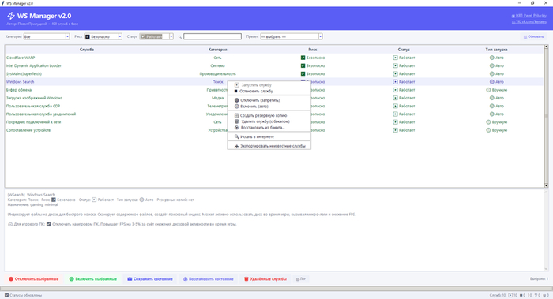This screenshot has height=299, width=553.
Task: Select Включить (авто) from the context menu
Action: click(269, 106)
